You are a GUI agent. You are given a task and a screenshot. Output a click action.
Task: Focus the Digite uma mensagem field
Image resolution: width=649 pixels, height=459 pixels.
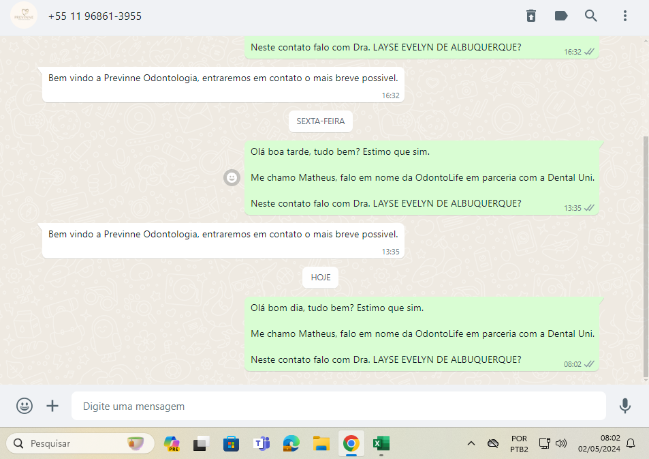tap(338, 406)
